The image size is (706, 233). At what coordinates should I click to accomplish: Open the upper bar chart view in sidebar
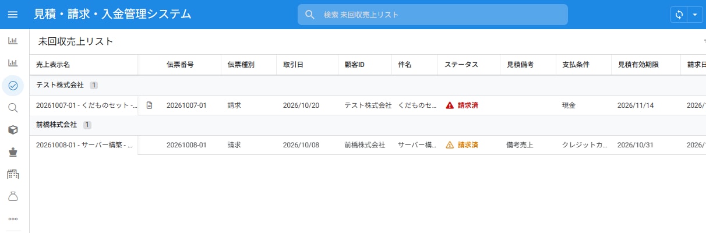point(13,41)
